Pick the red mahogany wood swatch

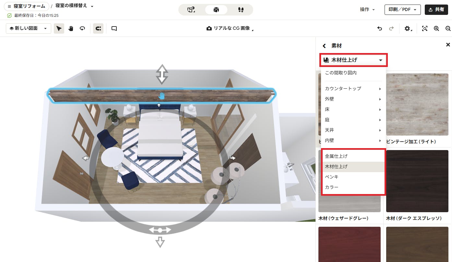point(350,244)
